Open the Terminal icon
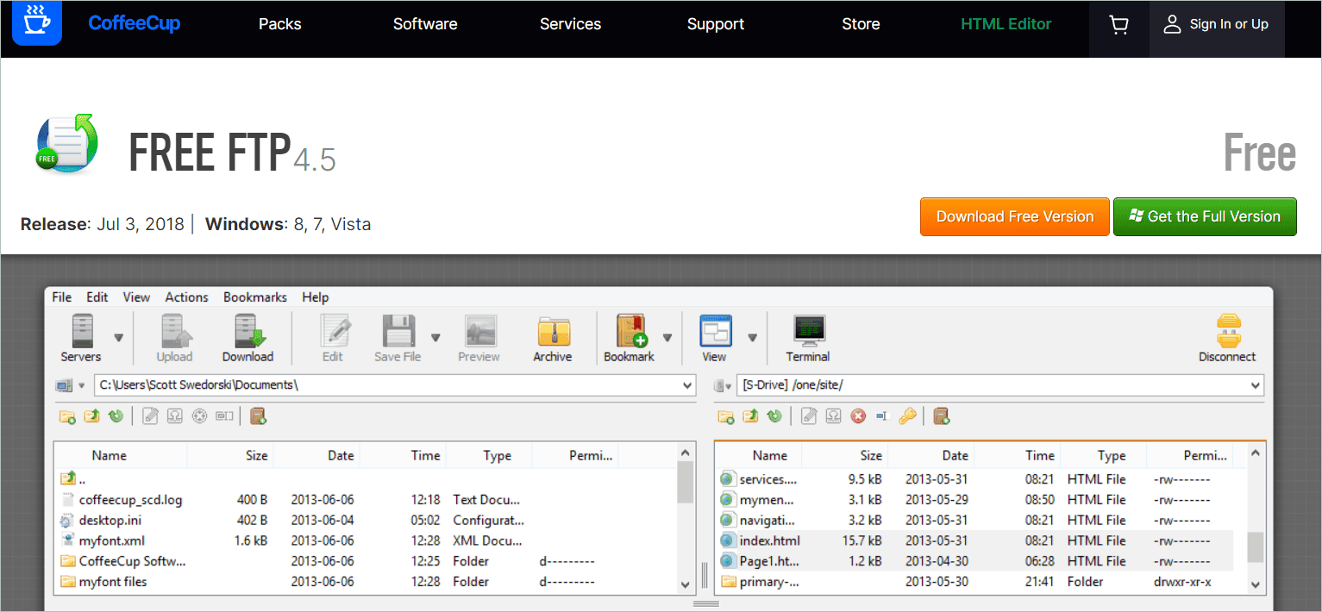1322x612 pixels. [808, 331]
